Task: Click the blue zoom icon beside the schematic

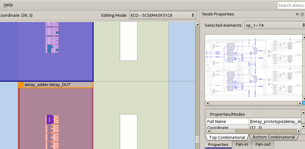Action: coord(304,103)
